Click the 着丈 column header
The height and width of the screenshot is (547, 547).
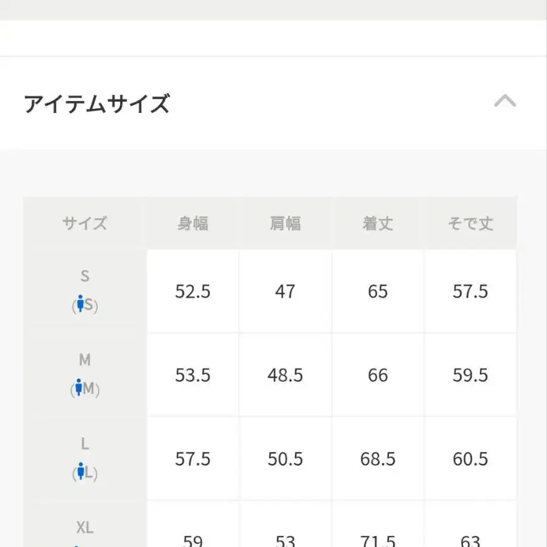pos(377,223)
